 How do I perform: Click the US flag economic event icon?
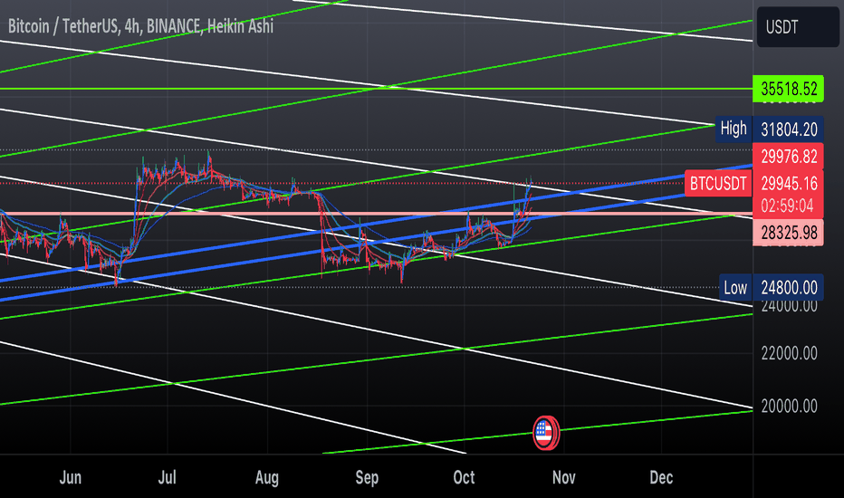[x=546, y=433]
